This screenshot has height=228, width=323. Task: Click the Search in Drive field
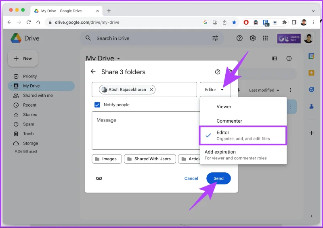151,38
